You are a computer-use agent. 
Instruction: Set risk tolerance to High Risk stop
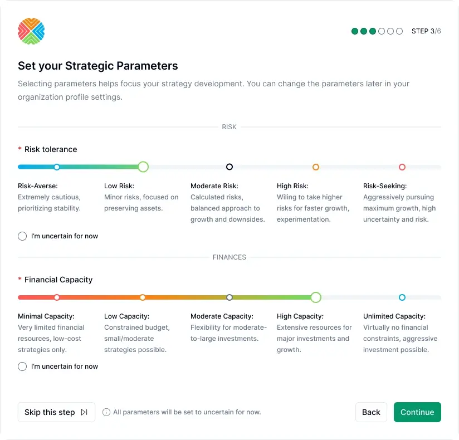(x=316, y=167)
